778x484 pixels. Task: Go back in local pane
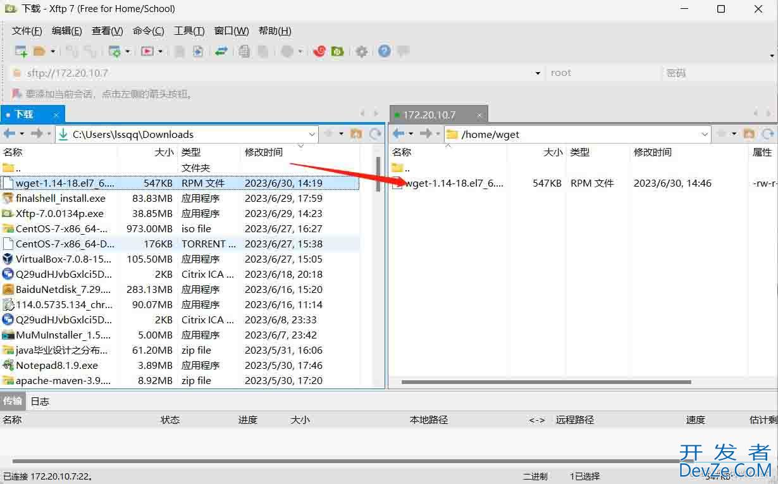(9, 133)
